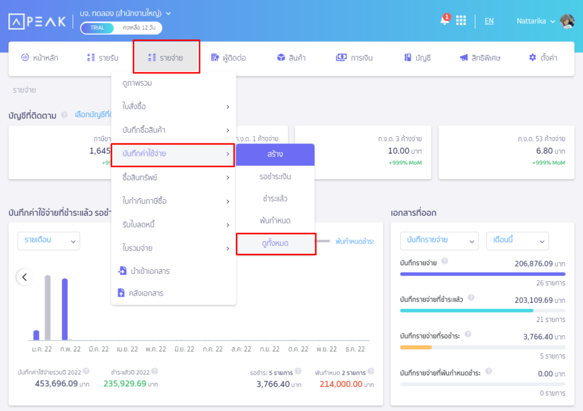583x411 pixels.
Task: Click the PEAK logo
Action: [x=37, y=21]
